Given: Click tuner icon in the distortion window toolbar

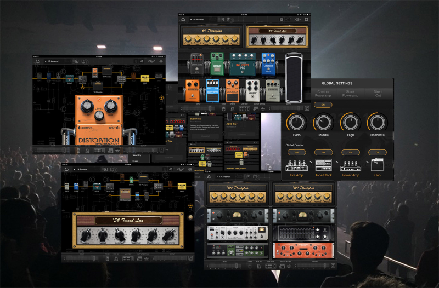Looking at the screenshot, I should [x=78, y=151].
